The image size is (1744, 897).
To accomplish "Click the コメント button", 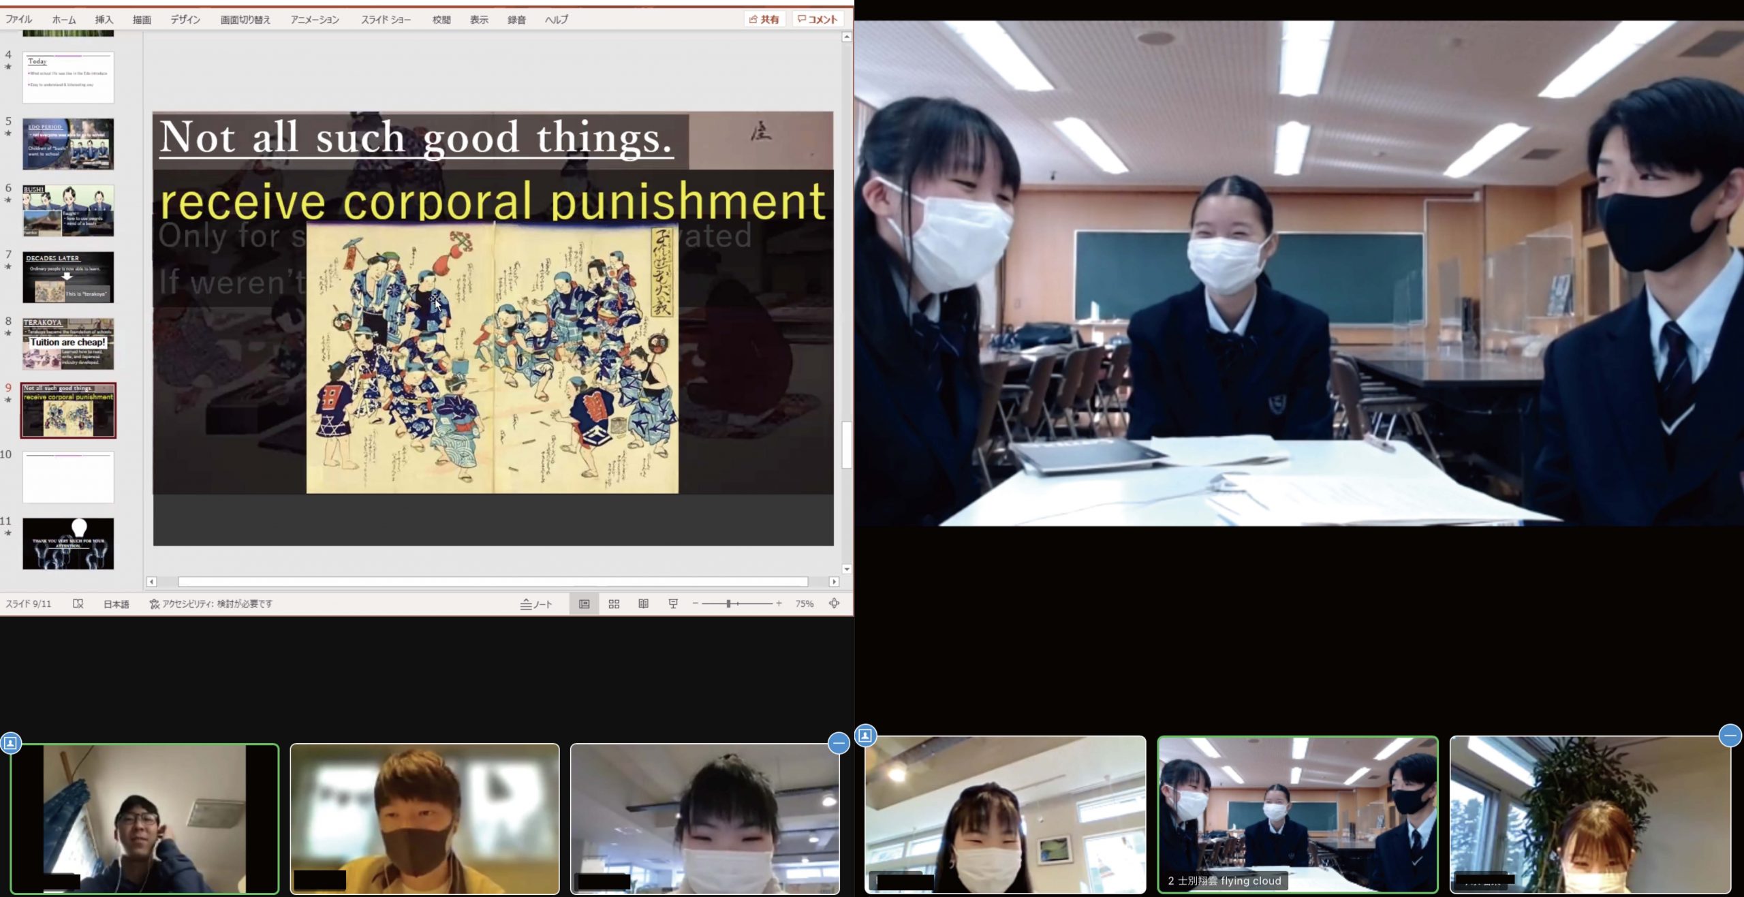I will tap(817, 19).
